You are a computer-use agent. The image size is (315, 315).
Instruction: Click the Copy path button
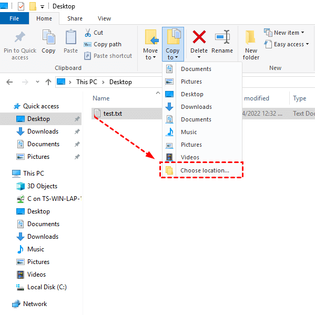103,44
